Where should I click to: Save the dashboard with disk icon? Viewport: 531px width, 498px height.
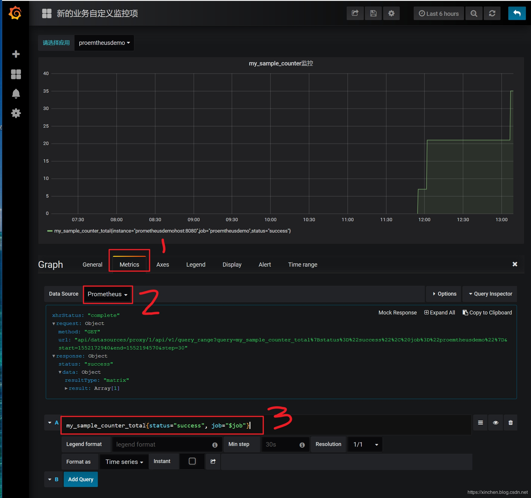coord(373,13)
